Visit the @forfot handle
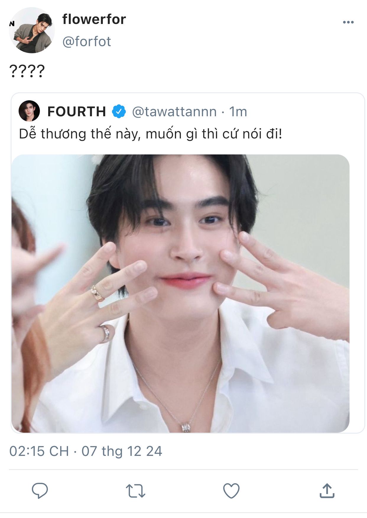The image size is (367, 518). pos(87,41)
